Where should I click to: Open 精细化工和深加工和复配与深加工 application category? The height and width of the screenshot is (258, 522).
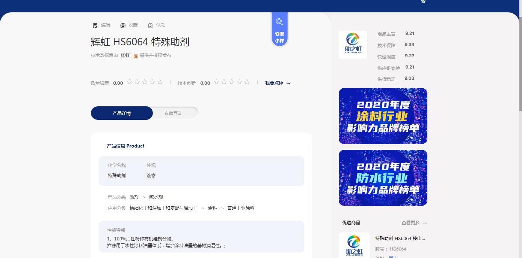pos(163,208)
